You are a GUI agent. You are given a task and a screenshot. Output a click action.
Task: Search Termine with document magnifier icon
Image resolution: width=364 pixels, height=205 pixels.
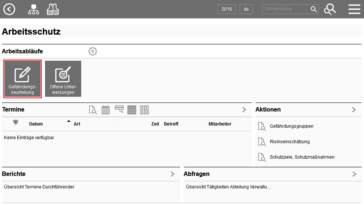93,110
